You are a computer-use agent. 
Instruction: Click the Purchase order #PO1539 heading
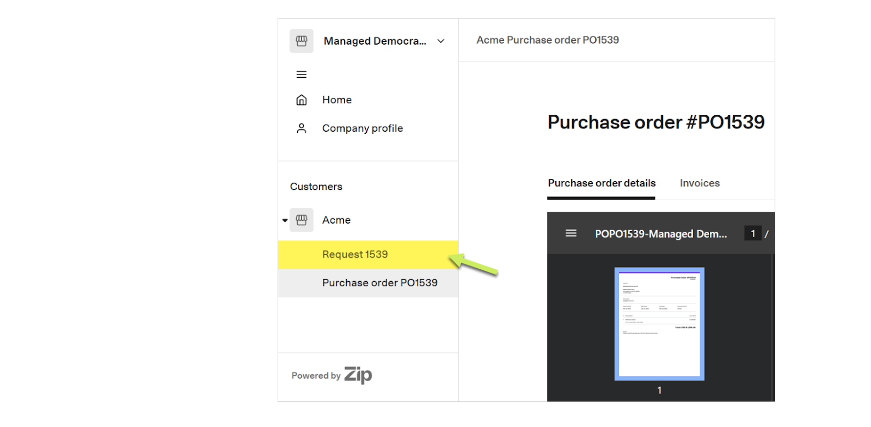pyautogui.click(x=656, y=122)
